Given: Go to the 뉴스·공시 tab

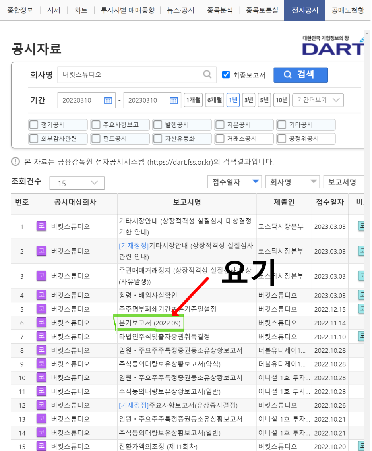Looking at the screenshot, I should (x=180, y=10).
